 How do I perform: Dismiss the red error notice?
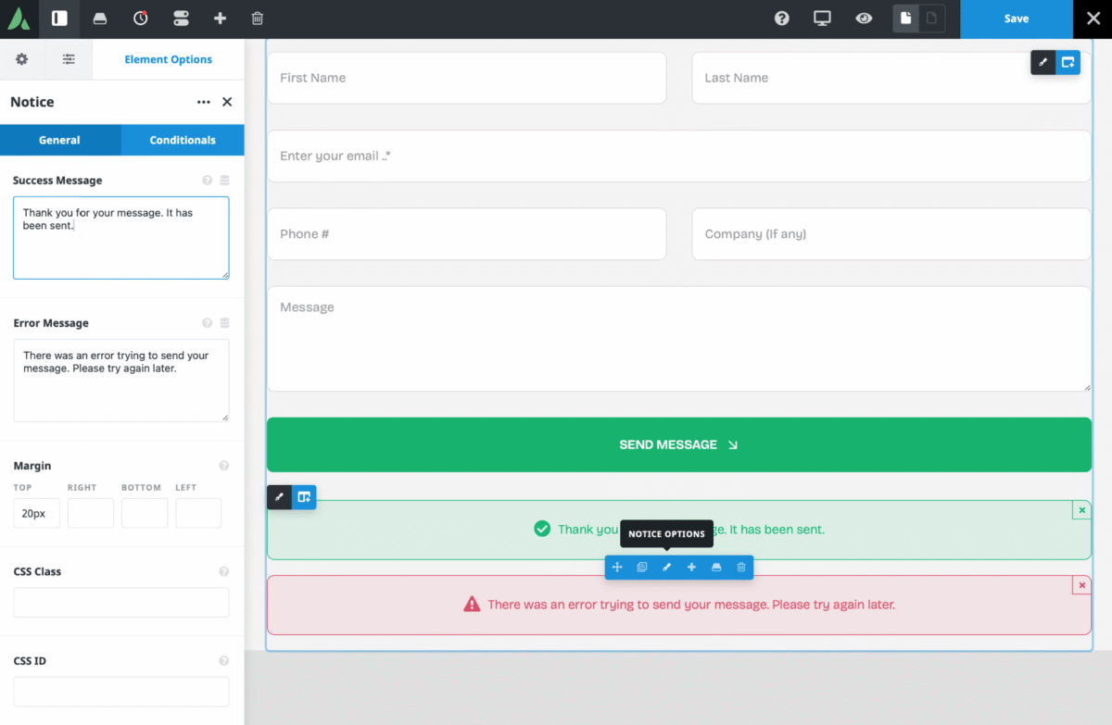tap(1081, 585)
